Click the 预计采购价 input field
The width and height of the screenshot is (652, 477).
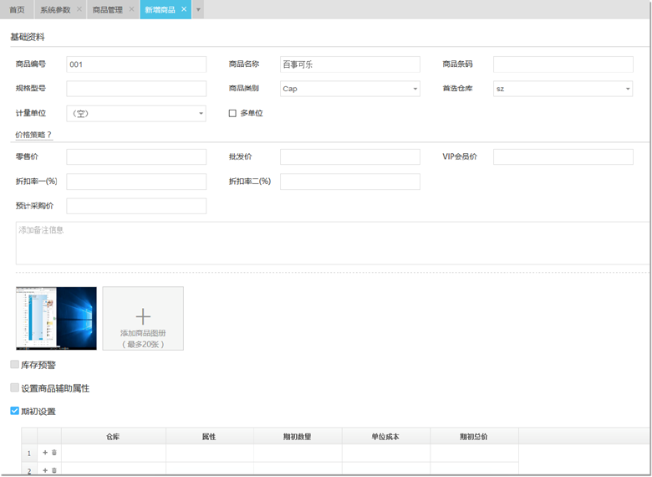point(136,206)
